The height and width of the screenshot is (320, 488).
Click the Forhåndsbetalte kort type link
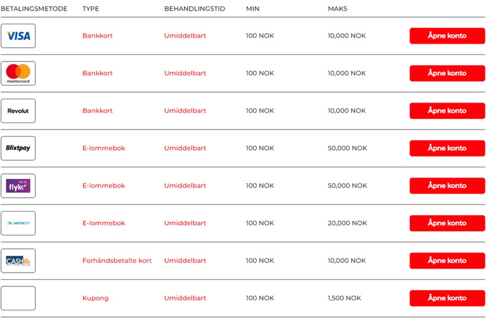pos(117,261)
